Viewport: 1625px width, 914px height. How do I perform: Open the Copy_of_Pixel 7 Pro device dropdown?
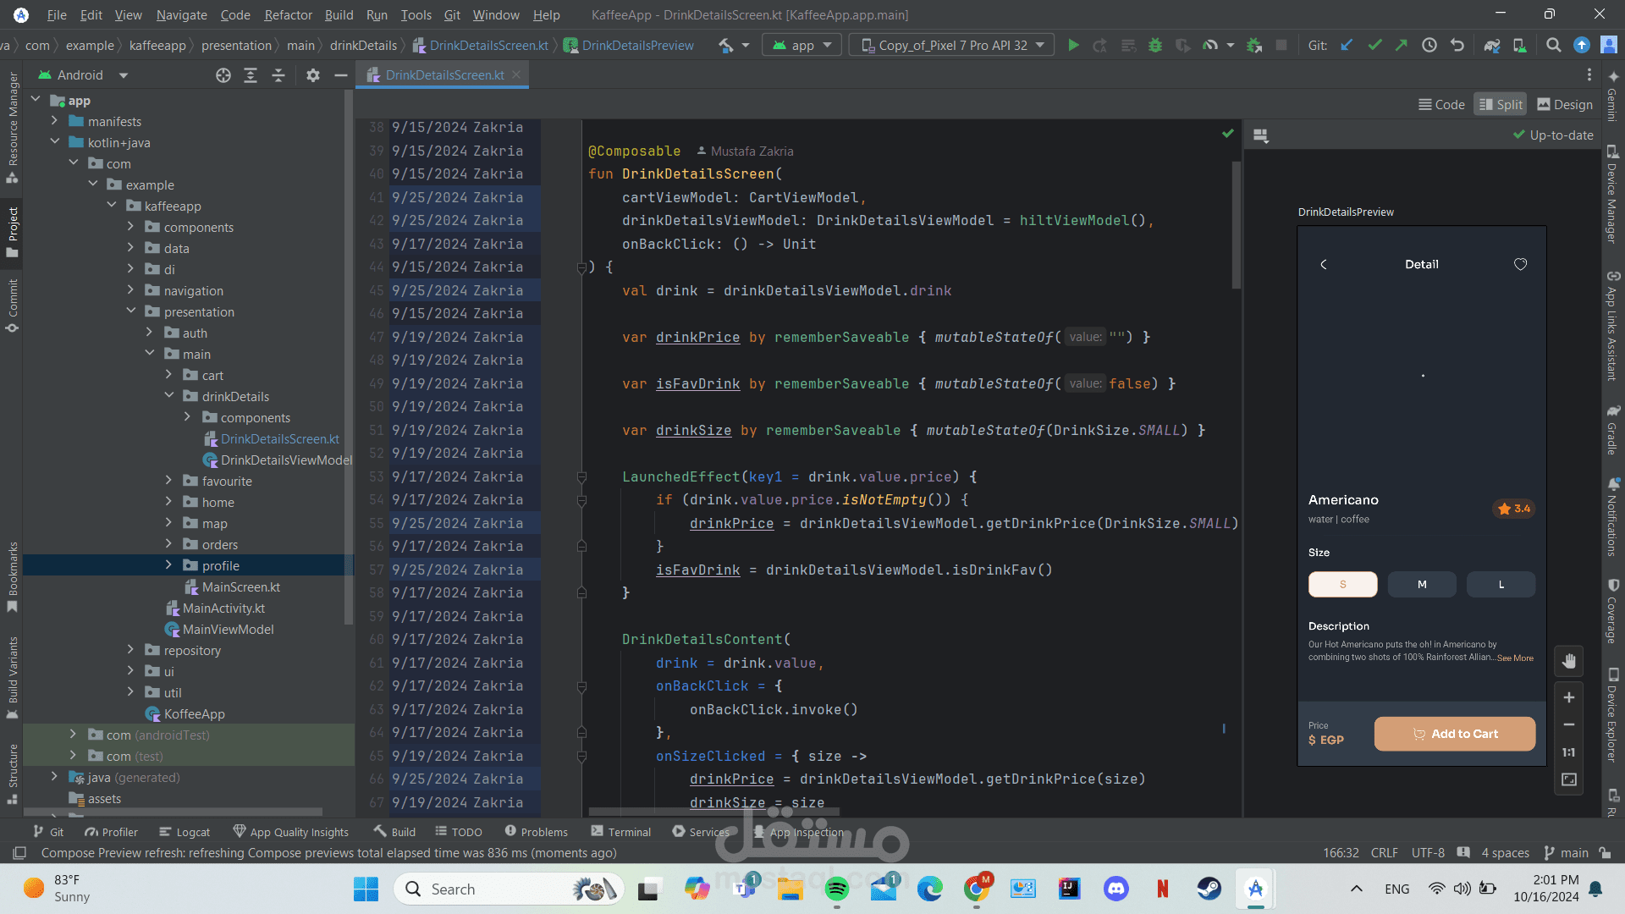[953, 46]
